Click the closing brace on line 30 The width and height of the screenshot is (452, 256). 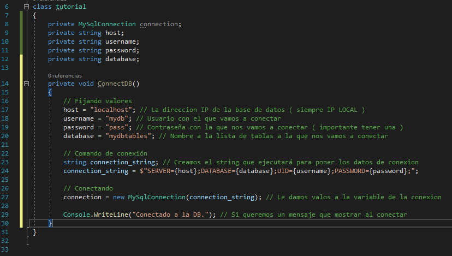pos(50,223)
